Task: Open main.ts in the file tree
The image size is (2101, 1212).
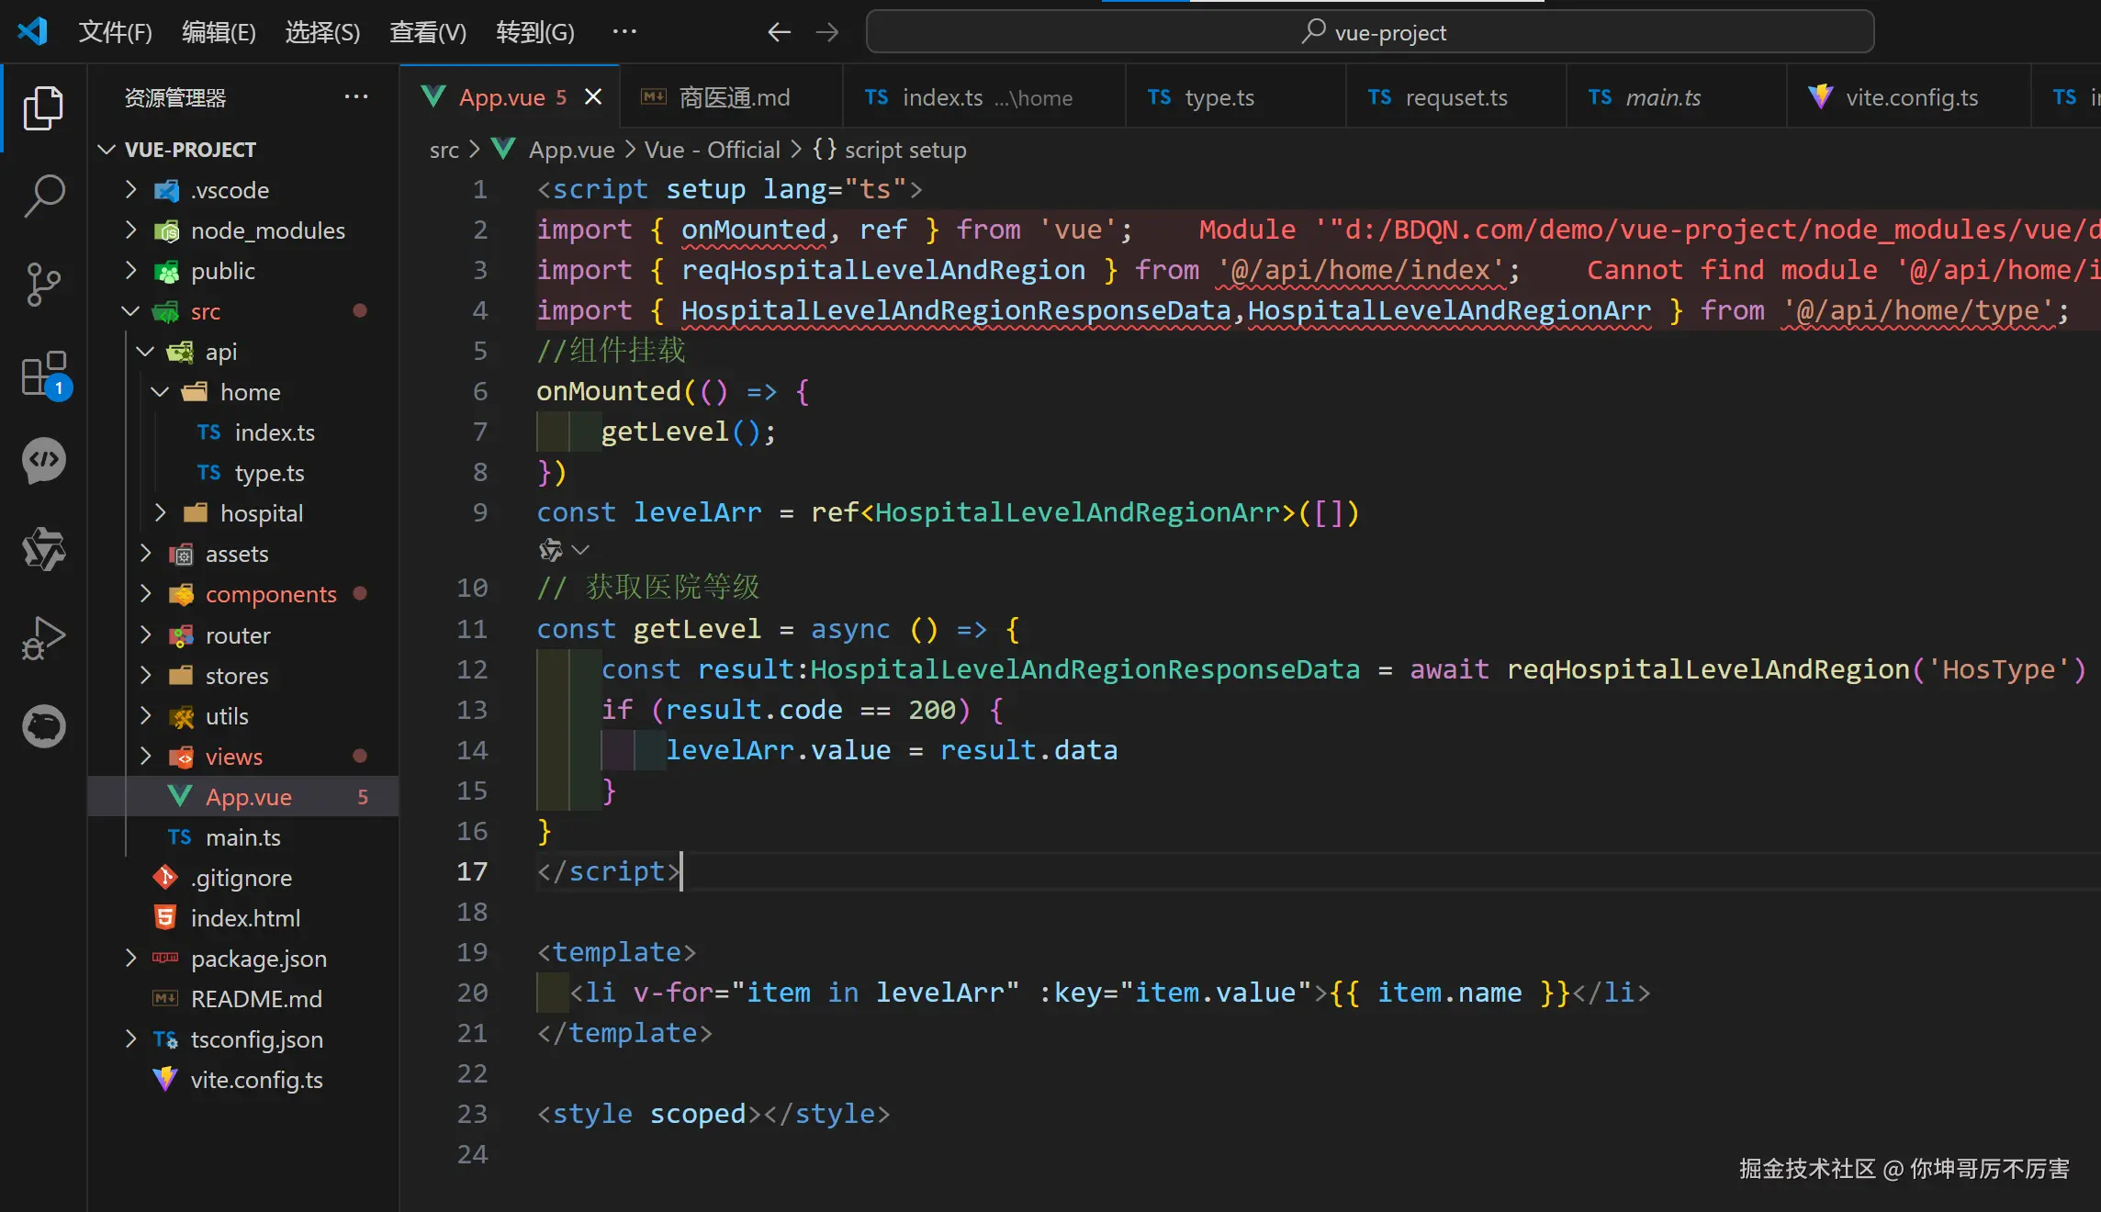Action: (242, 837)
